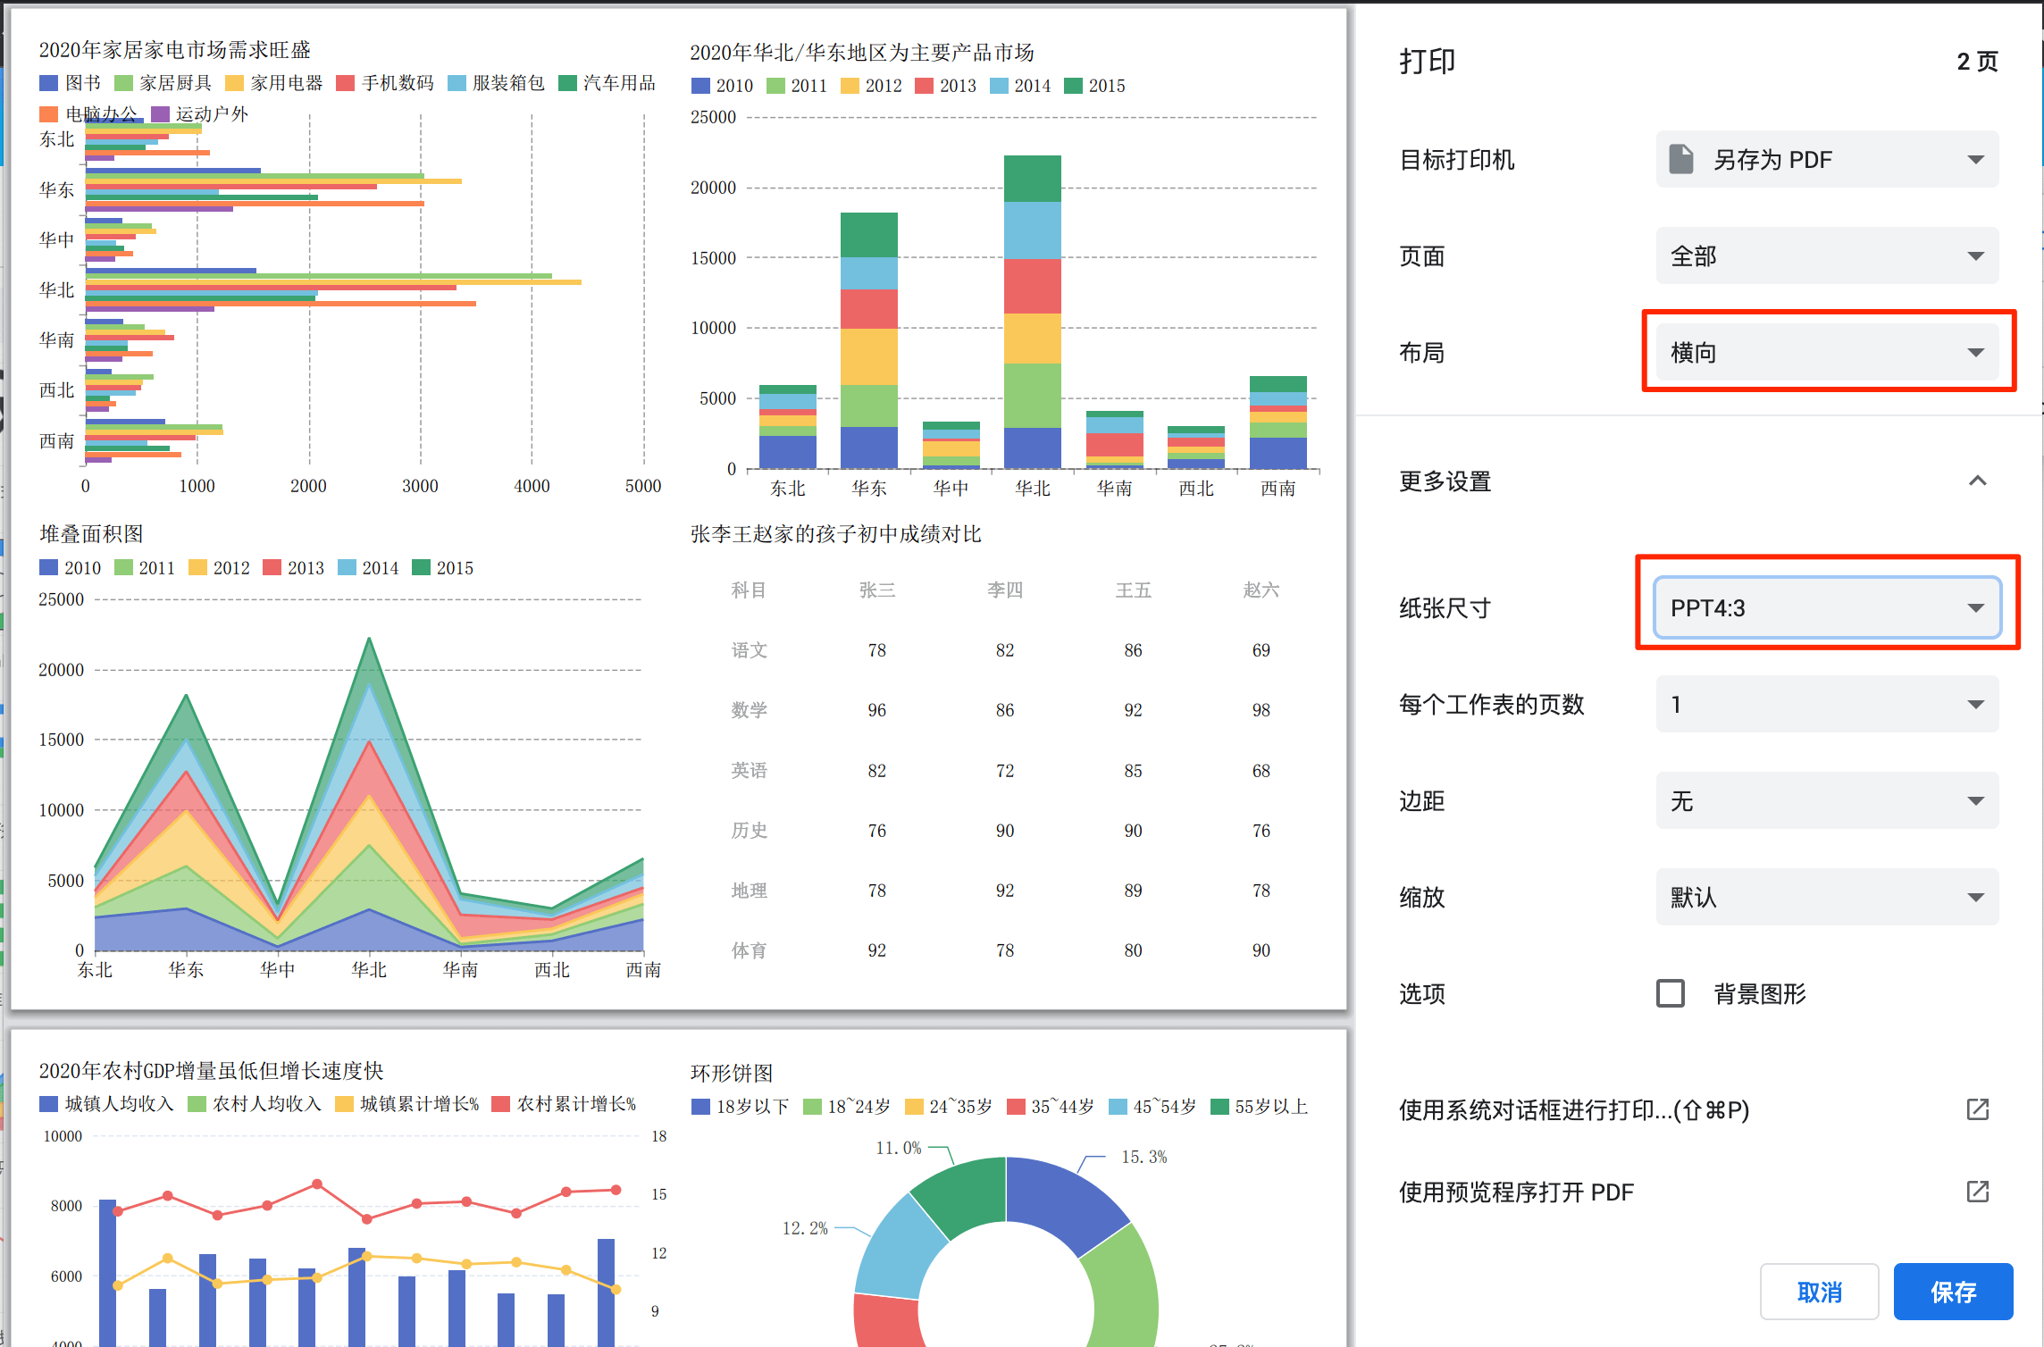Click 农村累计增长% legend swatch
Viewport: 2044px width, 1347px height.
pyautogui.click(x=501, y=1104)
